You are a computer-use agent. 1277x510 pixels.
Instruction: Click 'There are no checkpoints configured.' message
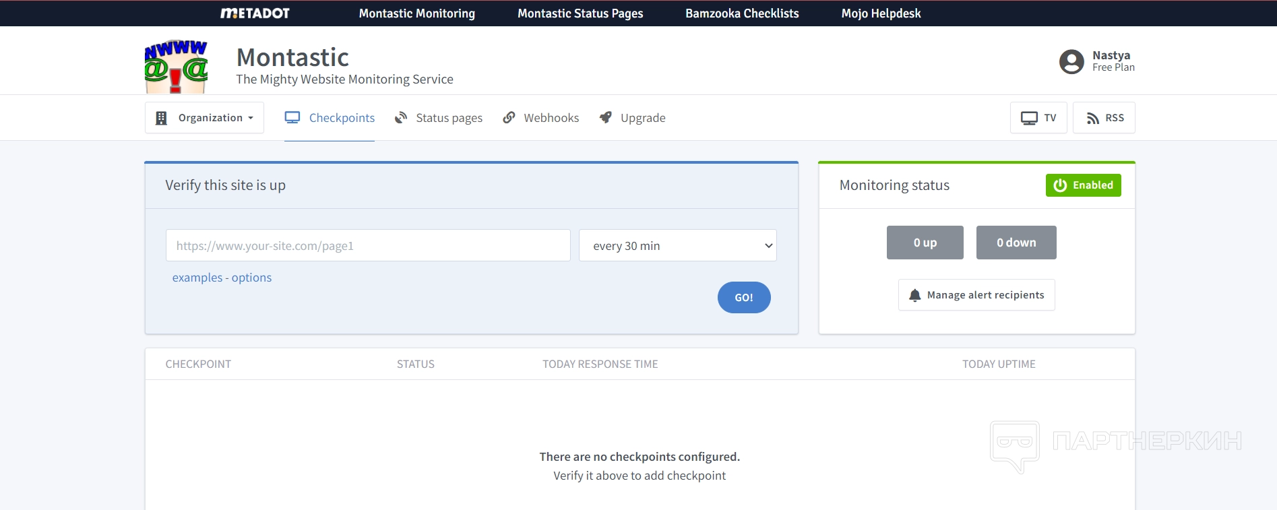click(640, 457)
